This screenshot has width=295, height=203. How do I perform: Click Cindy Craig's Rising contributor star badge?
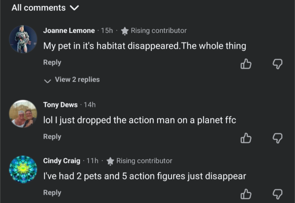tap(110, 161)
